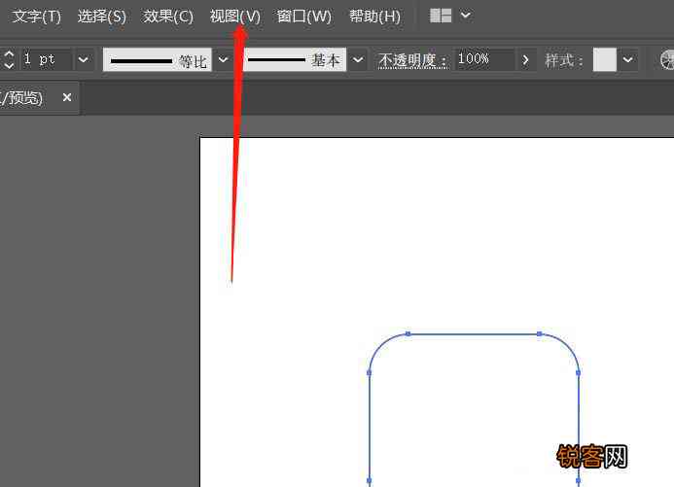Click the 基本 brush definition box
Image resolution: width=674 pixels, height=487 pixels.
[x=295, y=59]
